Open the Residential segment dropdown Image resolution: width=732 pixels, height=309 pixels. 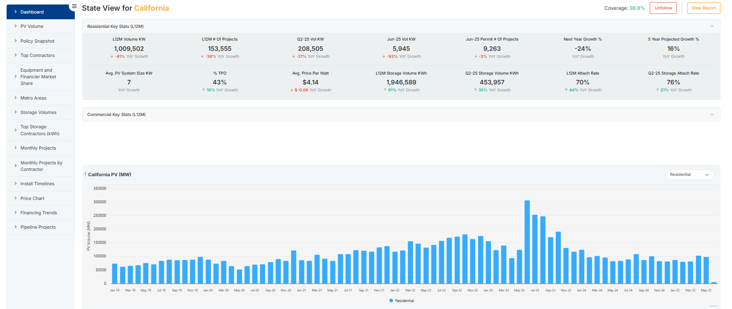pos(689,175)
